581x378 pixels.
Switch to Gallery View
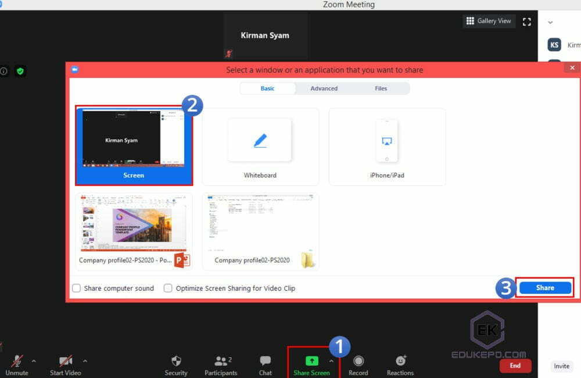pyautogui.click(x=489, y=21)
